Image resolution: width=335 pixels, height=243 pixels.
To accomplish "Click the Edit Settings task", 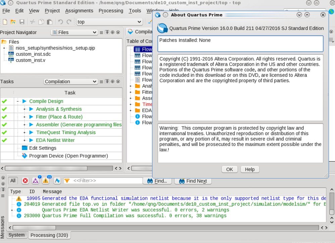I will (x=43, y=148).
